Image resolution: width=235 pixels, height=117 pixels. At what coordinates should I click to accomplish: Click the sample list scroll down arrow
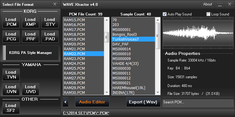[x=158, y=92]
